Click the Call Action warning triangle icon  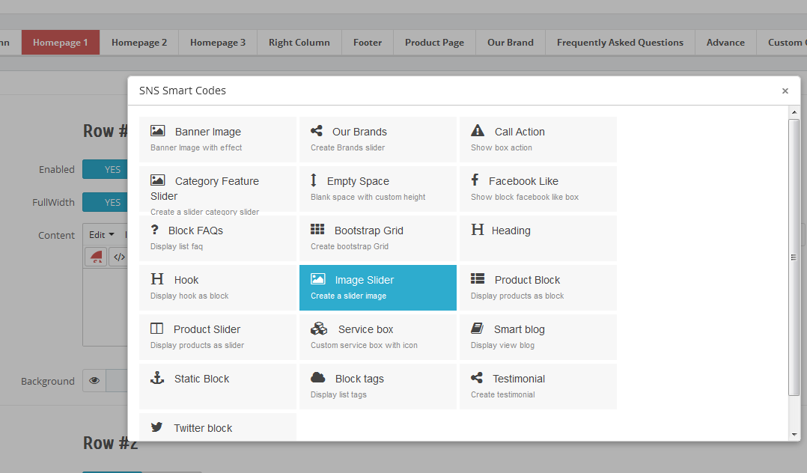pos(478,131)
